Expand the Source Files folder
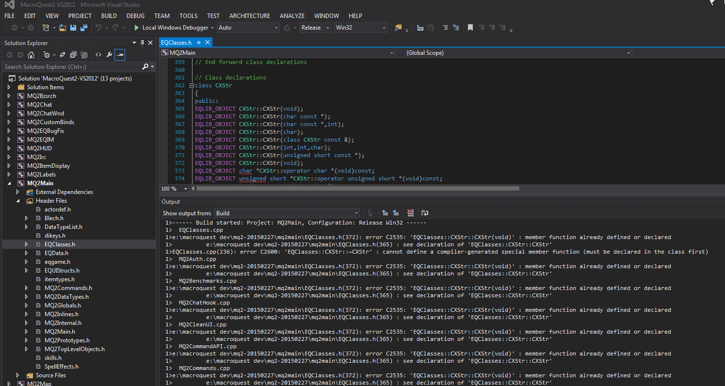The image size is (725, 386). click(x=17, y=375)
